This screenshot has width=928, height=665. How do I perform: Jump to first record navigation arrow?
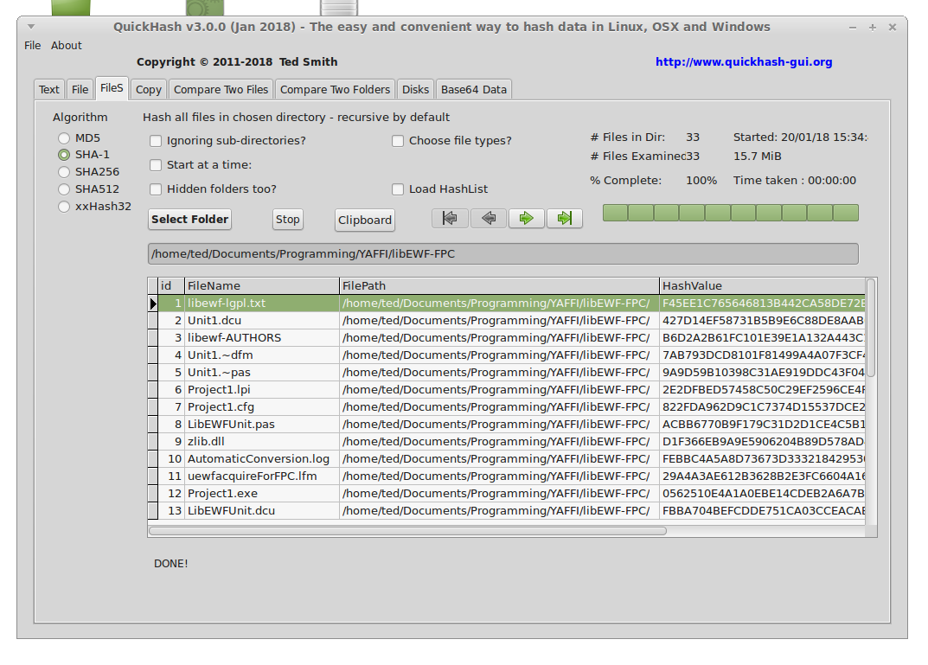coord(450,219)
